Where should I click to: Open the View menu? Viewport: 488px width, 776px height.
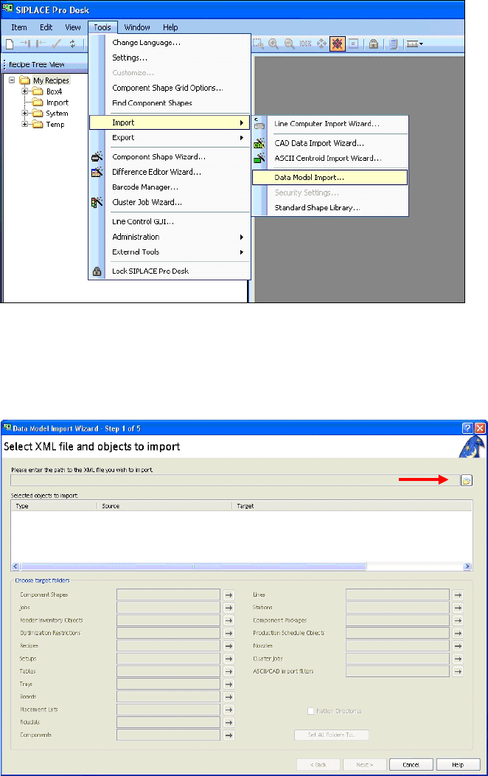pyautogui.click(x=73, y=27)
